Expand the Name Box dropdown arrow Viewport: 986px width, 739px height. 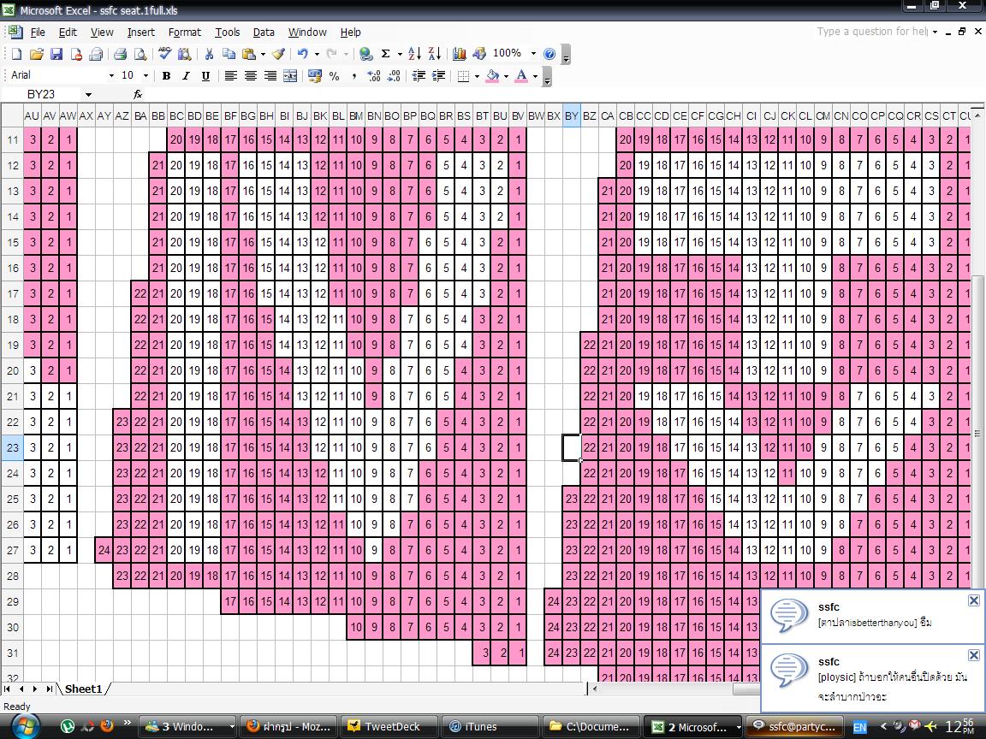(89, 95)
